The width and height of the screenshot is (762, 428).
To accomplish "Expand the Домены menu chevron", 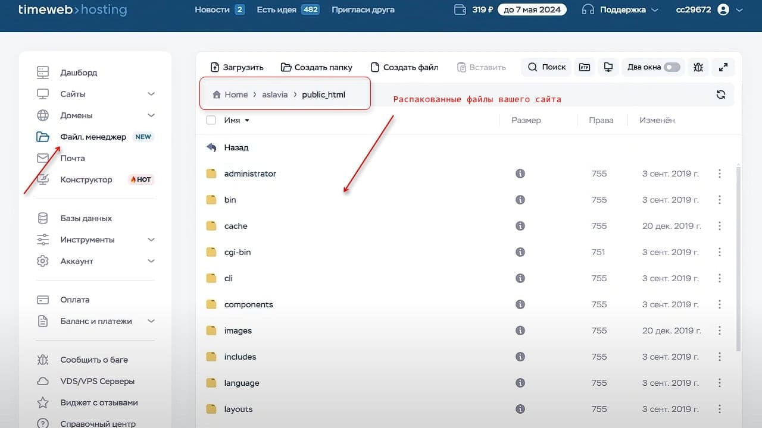I will click(x=151, y=115).
